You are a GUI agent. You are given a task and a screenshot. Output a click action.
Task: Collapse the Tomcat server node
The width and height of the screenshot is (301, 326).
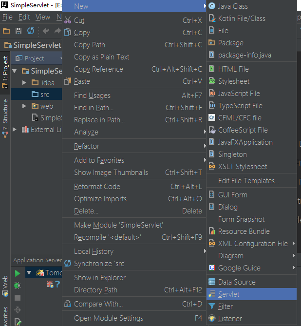[x=29, y=272]
